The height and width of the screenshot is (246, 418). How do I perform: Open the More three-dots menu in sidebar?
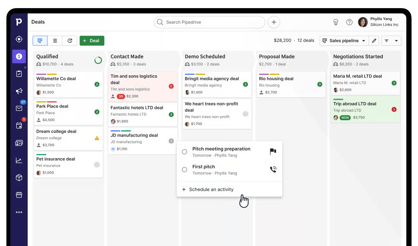[19, 212]
